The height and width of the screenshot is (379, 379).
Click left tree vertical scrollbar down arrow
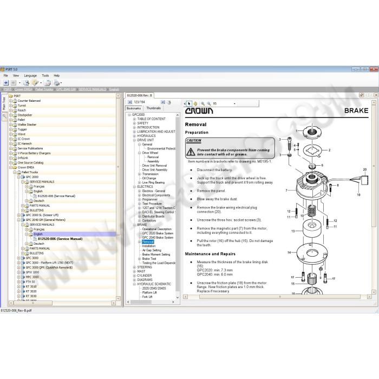(x=119, y=298)
